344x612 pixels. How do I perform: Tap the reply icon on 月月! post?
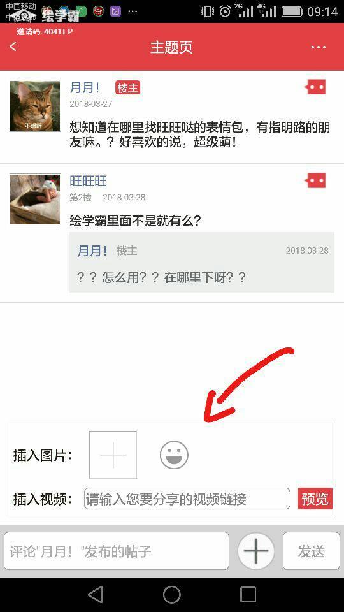[x=315, y=87]
